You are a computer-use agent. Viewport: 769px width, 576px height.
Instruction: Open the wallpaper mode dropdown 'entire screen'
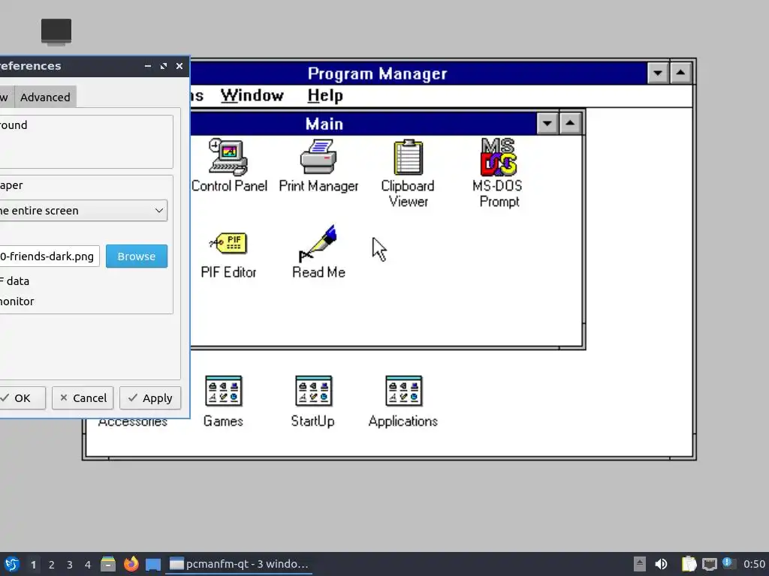(83, 211)
